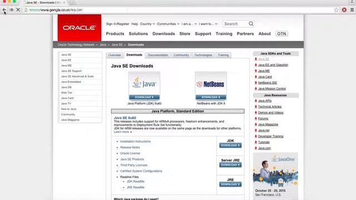Open the Training main menu
356x200 pixels.
pyautogui.click(x=224, y=33)
